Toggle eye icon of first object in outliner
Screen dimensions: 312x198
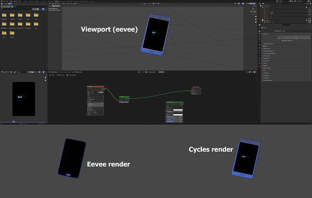point(308,9)
